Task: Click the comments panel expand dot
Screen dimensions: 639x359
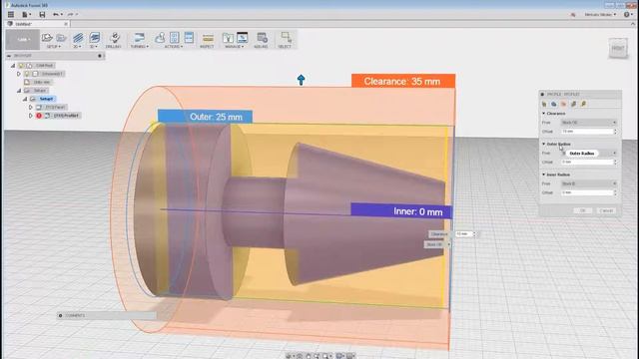Action: 60,315
